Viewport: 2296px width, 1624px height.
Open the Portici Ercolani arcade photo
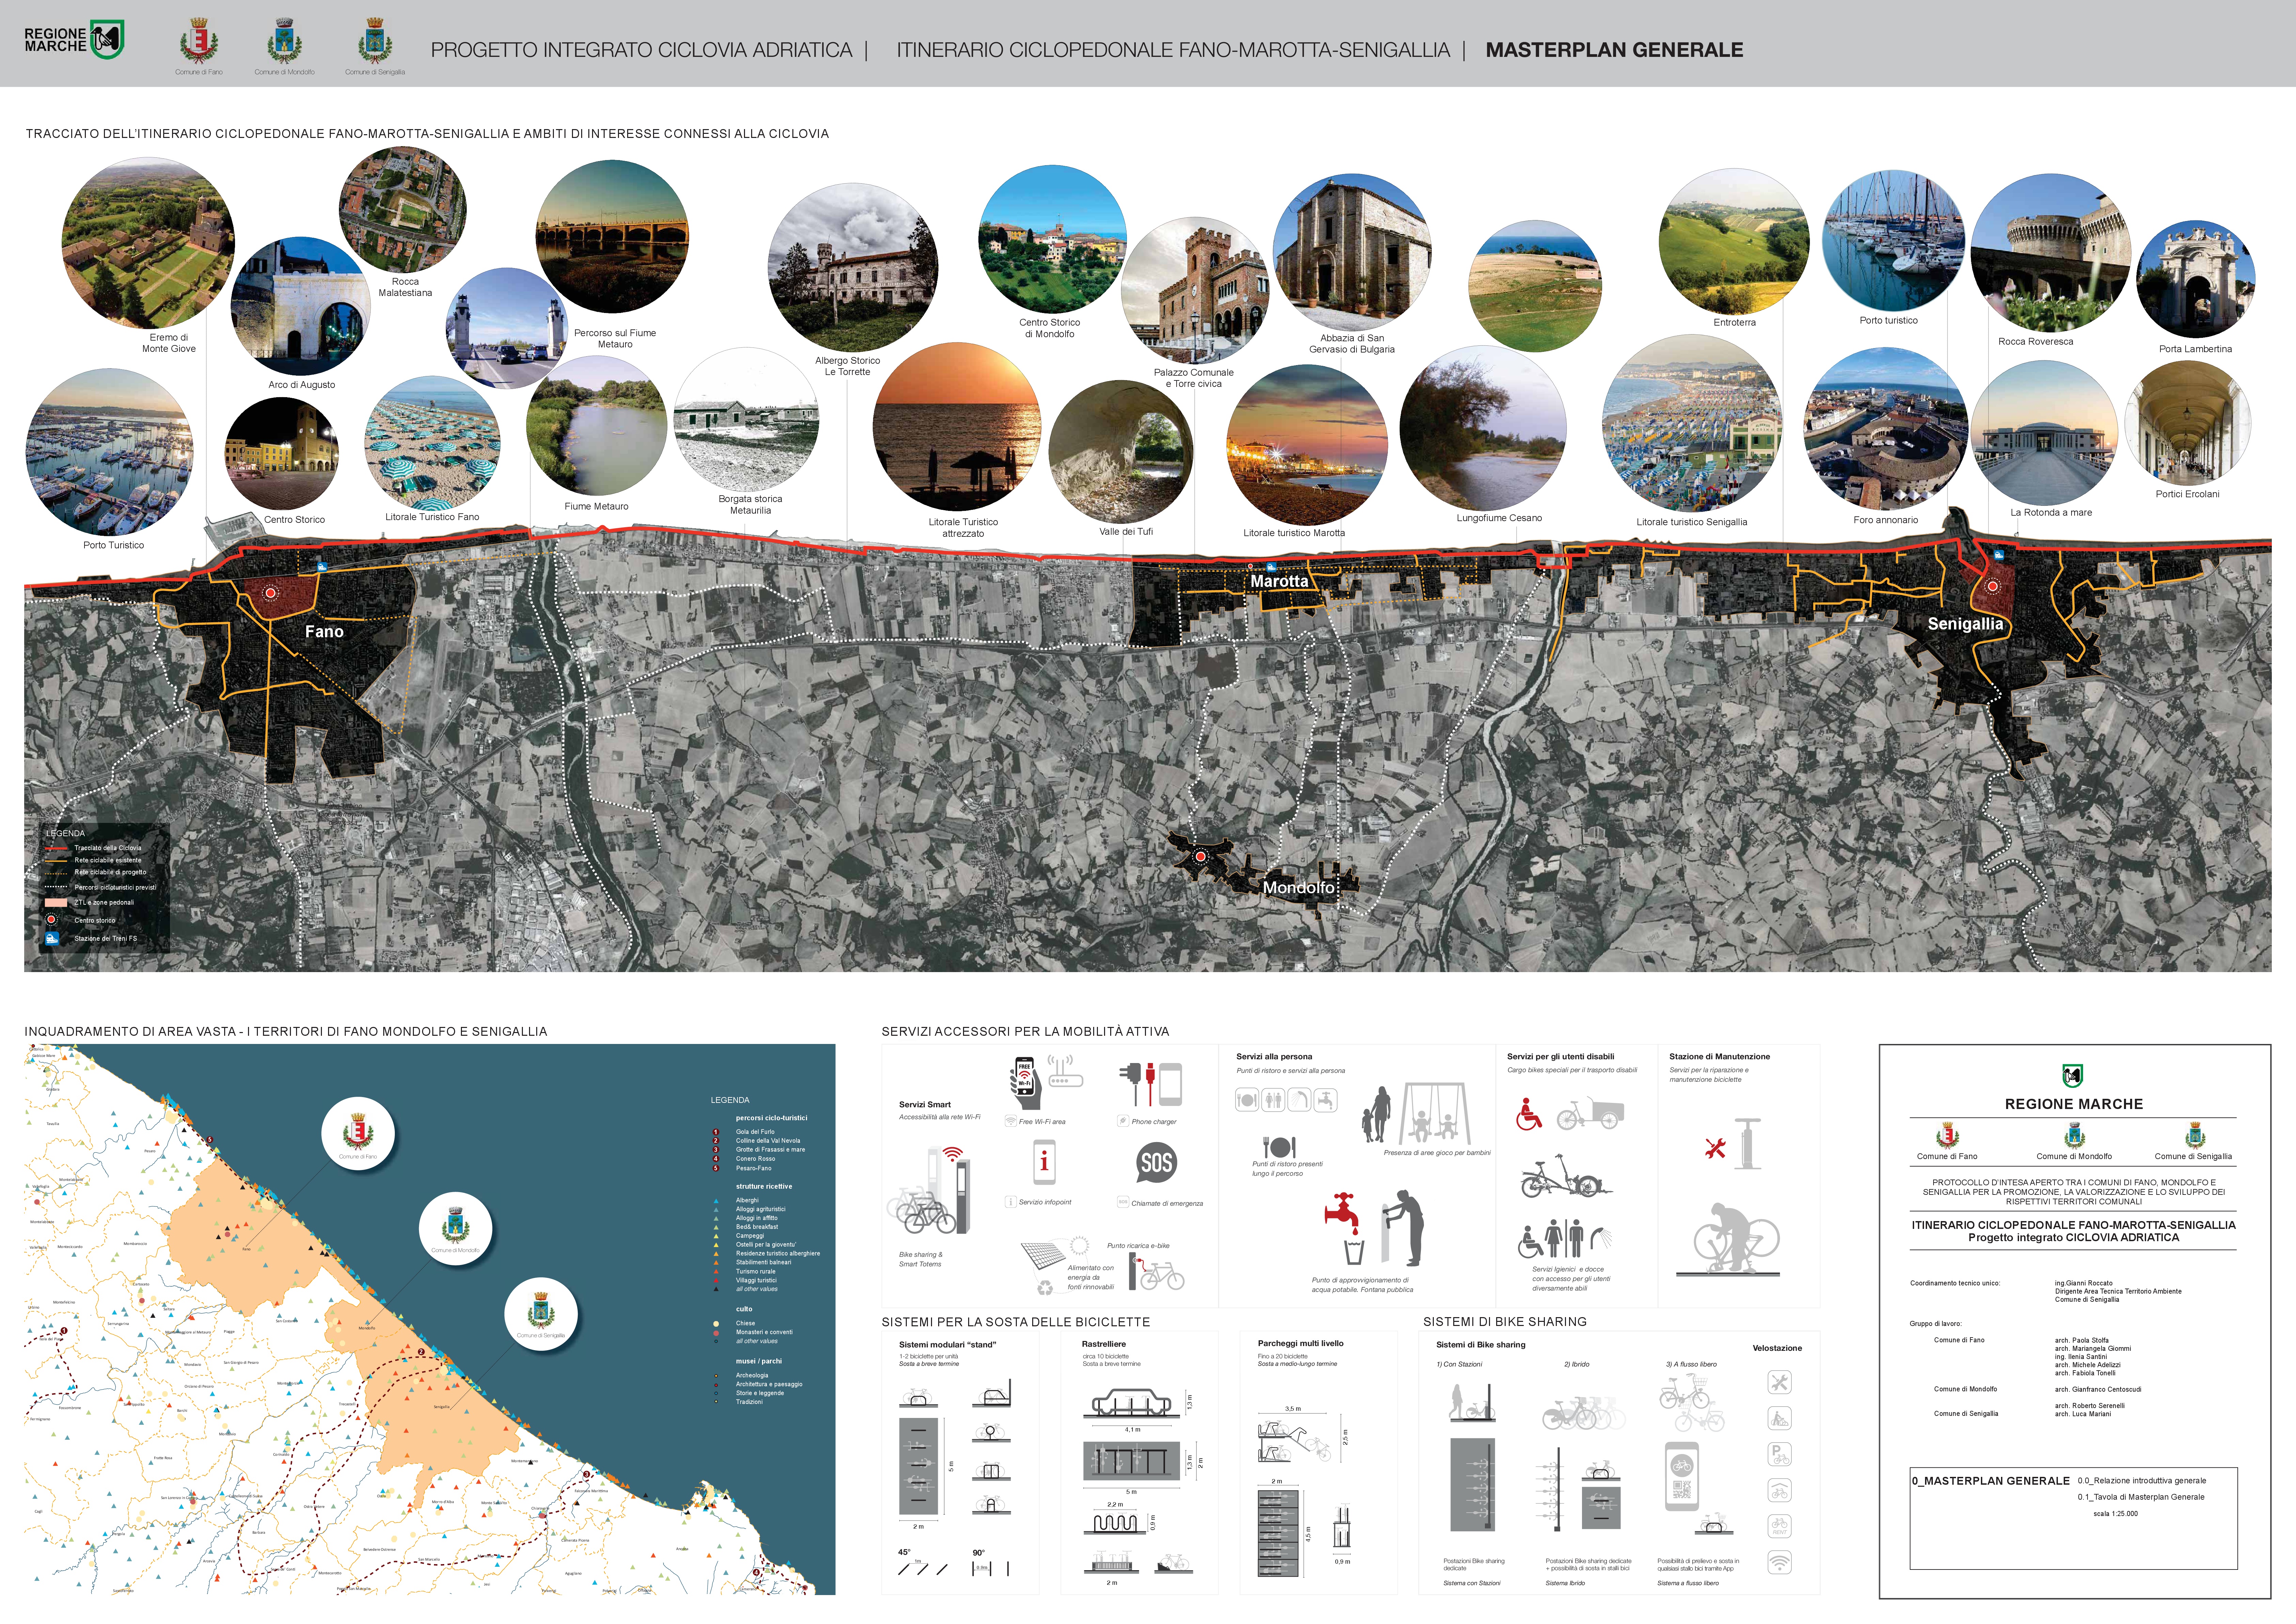point(2188,423)
